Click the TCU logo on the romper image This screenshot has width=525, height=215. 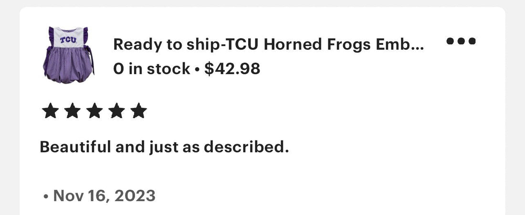pos(68,40)
